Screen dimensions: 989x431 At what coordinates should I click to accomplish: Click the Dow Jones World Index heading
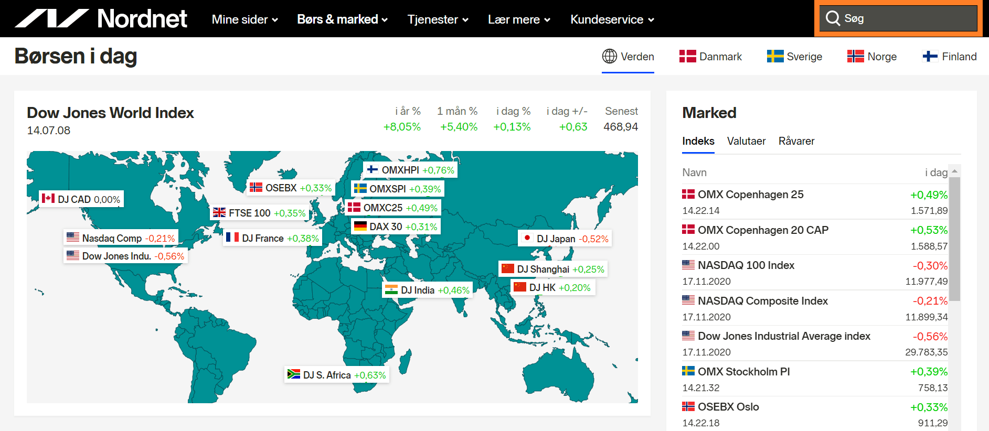pyautogui.click(x=110, y=113)
